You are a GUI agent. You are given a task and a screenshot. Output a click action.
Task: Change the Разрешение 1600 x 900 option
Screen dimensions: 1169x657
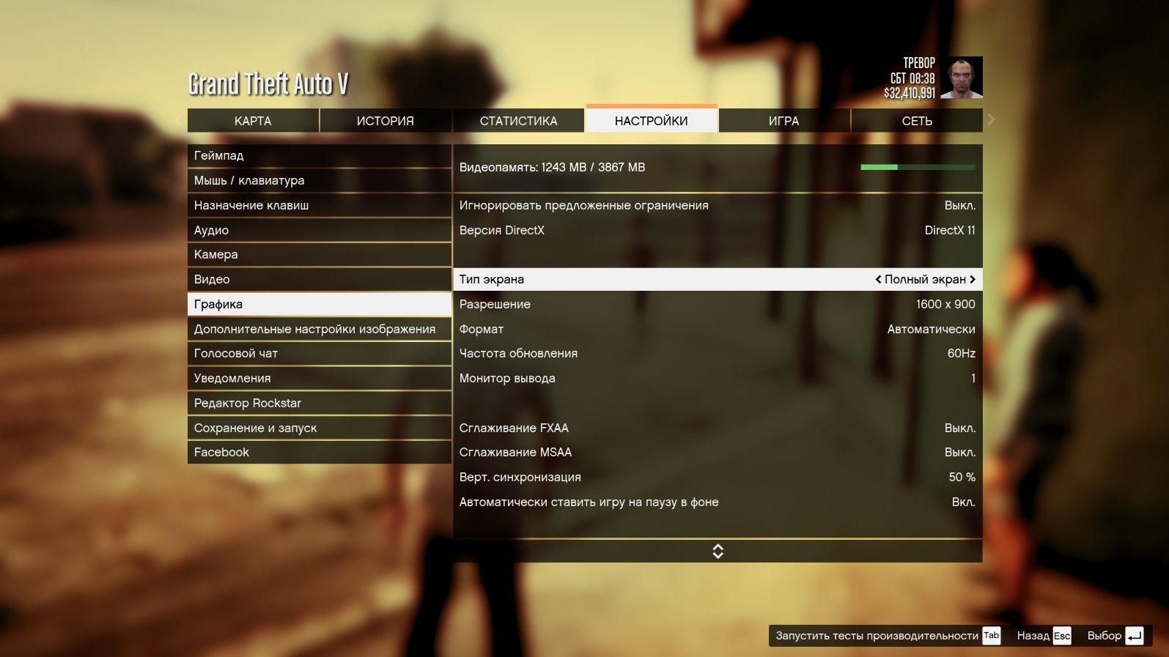point(718,304)
